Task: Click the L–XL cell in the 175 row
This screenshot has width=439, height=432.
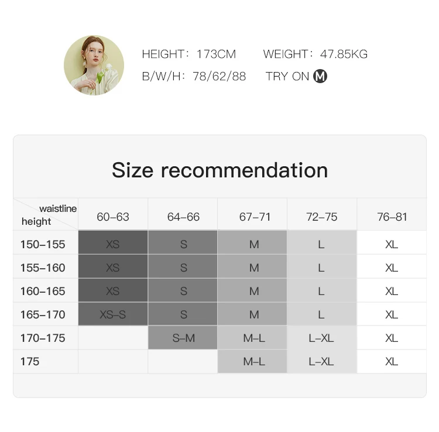Action: [x=321, y=361]
